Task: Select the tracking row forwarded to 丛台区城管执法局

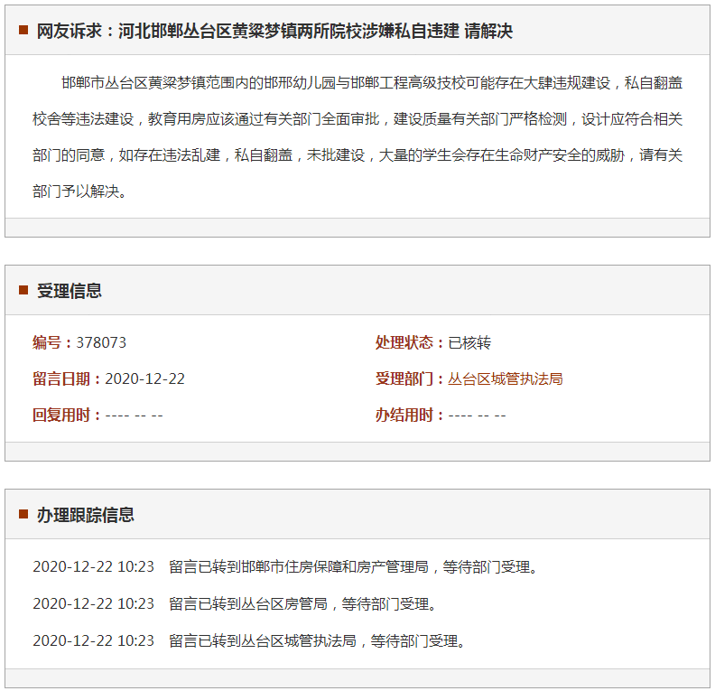Action: (249, 640)
